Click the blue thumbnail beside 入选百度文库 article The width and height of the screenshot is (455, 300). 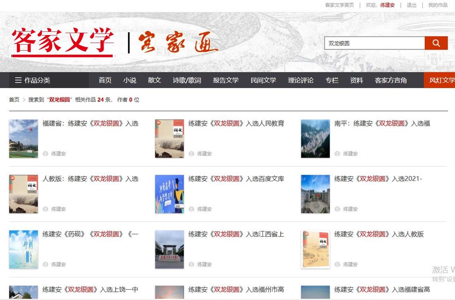(x=170, y=194)
